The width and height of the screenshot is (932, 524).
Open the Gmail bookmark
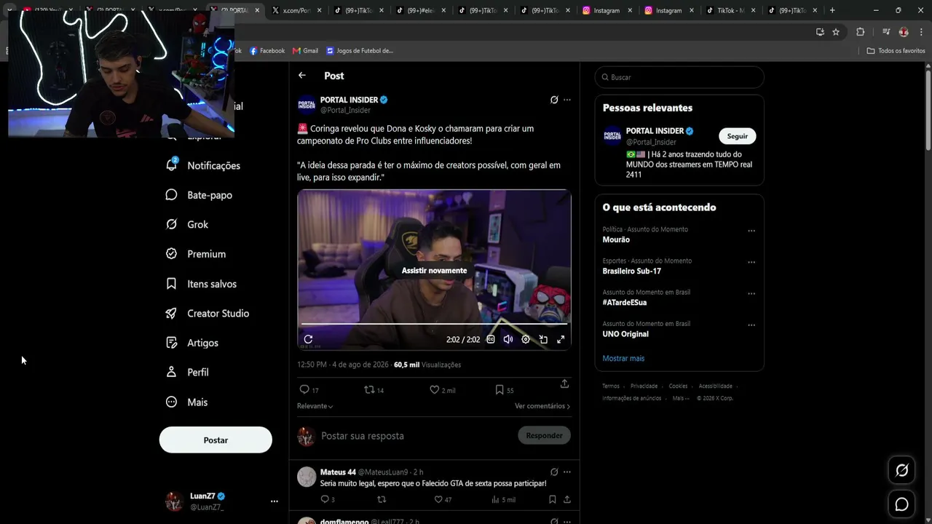coord(305,51)
